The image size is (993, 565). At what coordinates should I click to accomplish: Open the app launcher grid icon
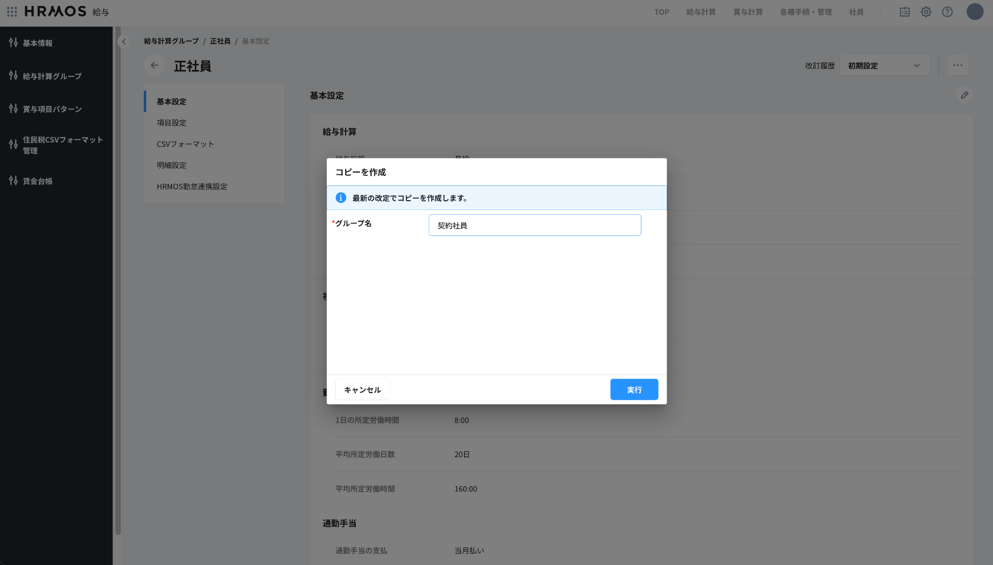pyautogui.click(x=12, y=12)
